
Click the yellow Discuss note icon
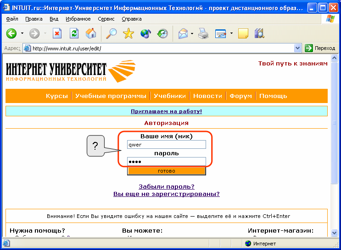[243, 33]
